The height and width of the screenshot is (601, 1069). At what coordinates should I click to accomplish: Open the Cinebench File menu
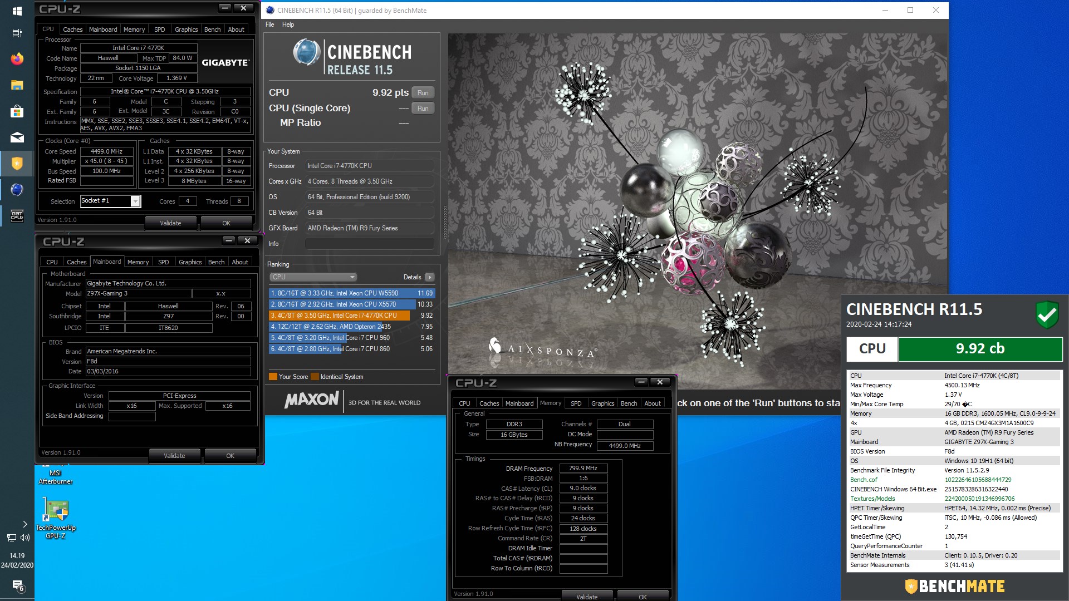pyautogui.click(x=270, y=24)
